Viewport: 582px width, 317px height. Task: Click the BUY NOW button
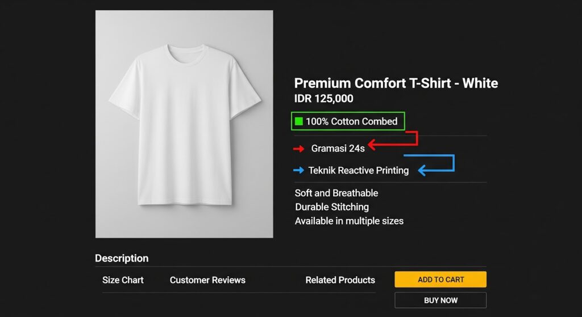440,300
